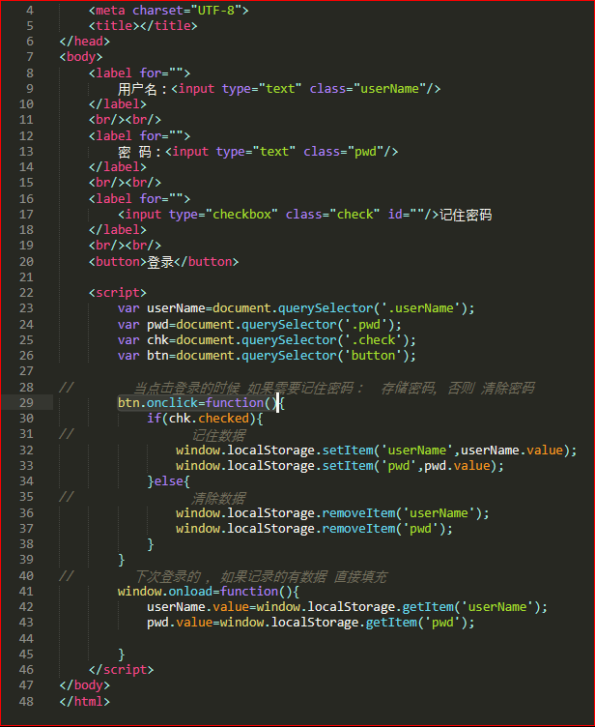Click the 'button' selector string on line 26
Screen dimensions: 595x727
[373, 356]
